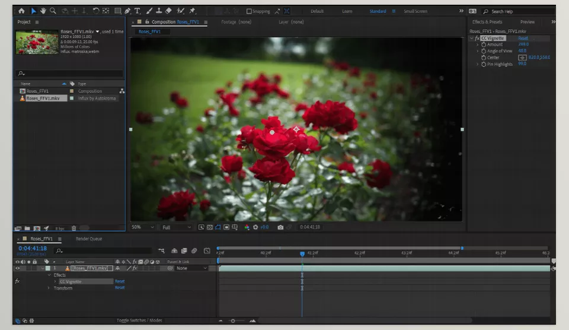Click the New Folder icon in Project panel
Viewport: 569px width, 330px height.
tap(27, 229)
